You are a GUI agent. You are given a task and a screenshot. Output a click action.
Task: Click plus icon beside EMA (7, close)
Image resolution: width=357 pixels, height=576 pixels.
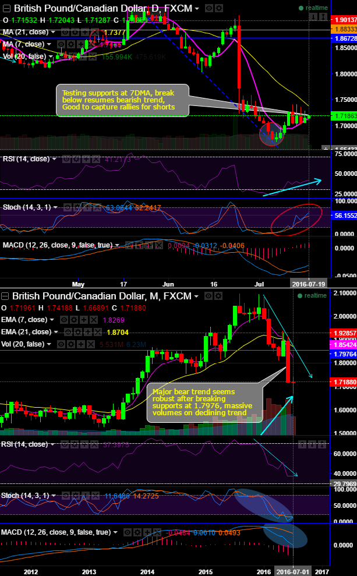click(84, 320)
